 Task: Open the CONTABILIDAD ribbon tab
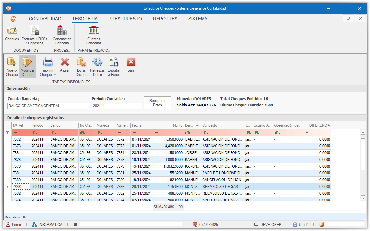[x=45, y=19]
